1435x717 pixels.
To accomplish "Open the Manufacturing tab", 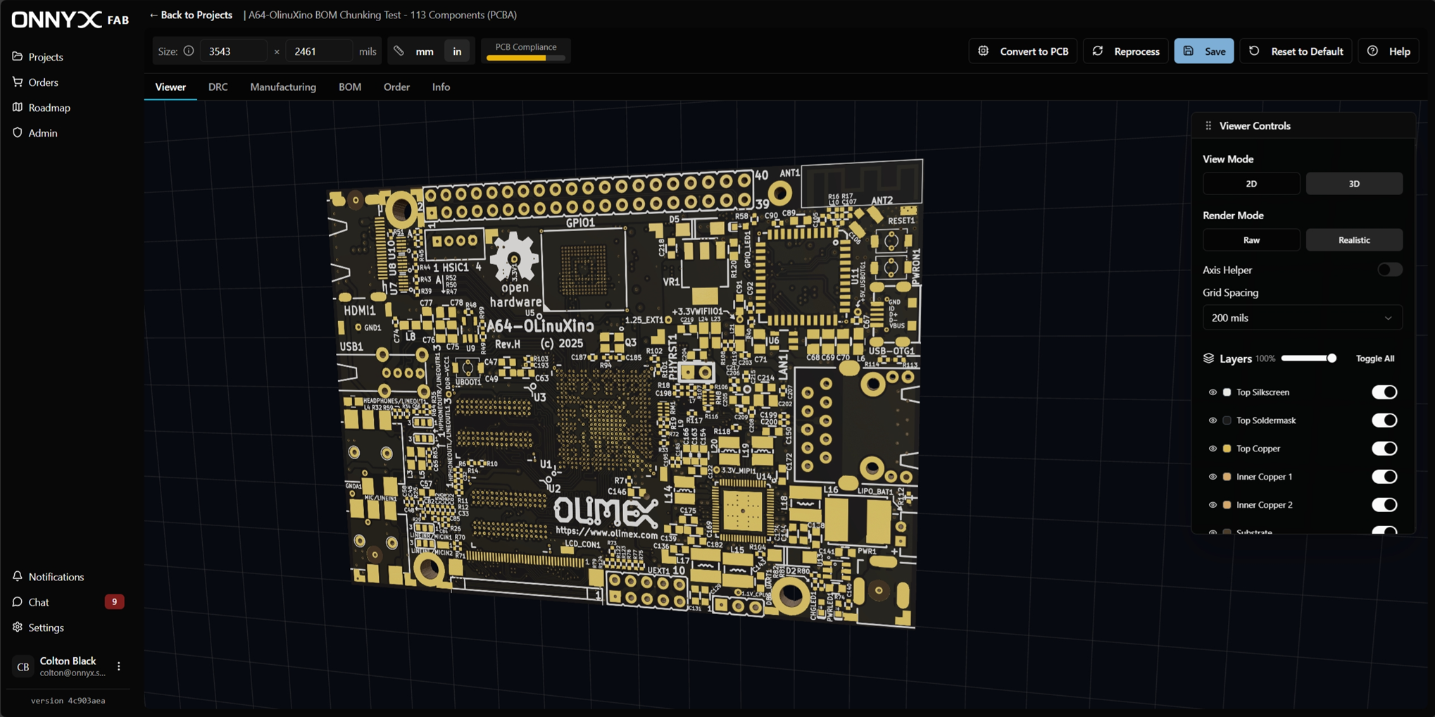I will point(282,87).
